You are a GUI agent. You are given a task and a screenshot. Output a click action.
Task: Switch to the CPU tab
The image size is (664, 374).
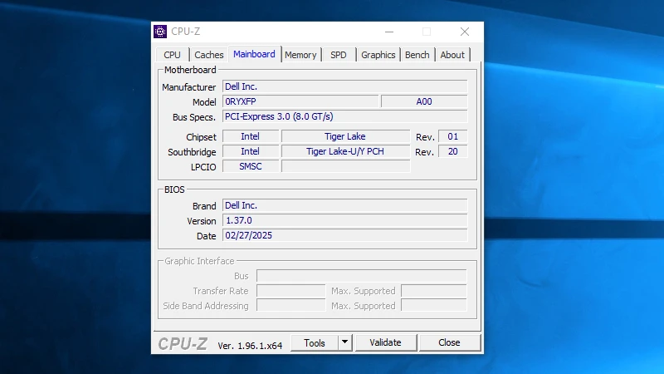click(x=172, y=55)
